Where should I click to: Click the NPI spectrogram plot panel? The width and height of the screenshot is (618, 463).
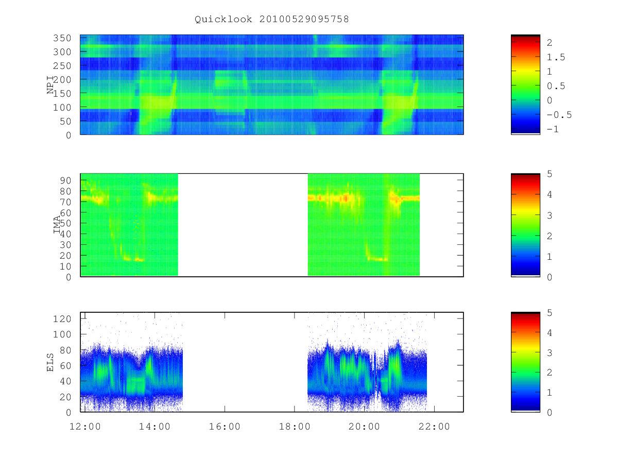click(x=272, y=85)
